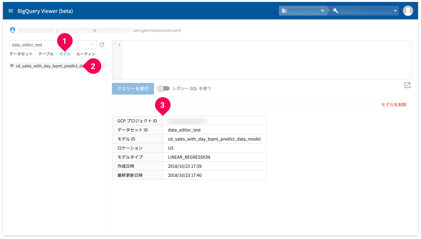Click the モデル ID label cell

137,139
